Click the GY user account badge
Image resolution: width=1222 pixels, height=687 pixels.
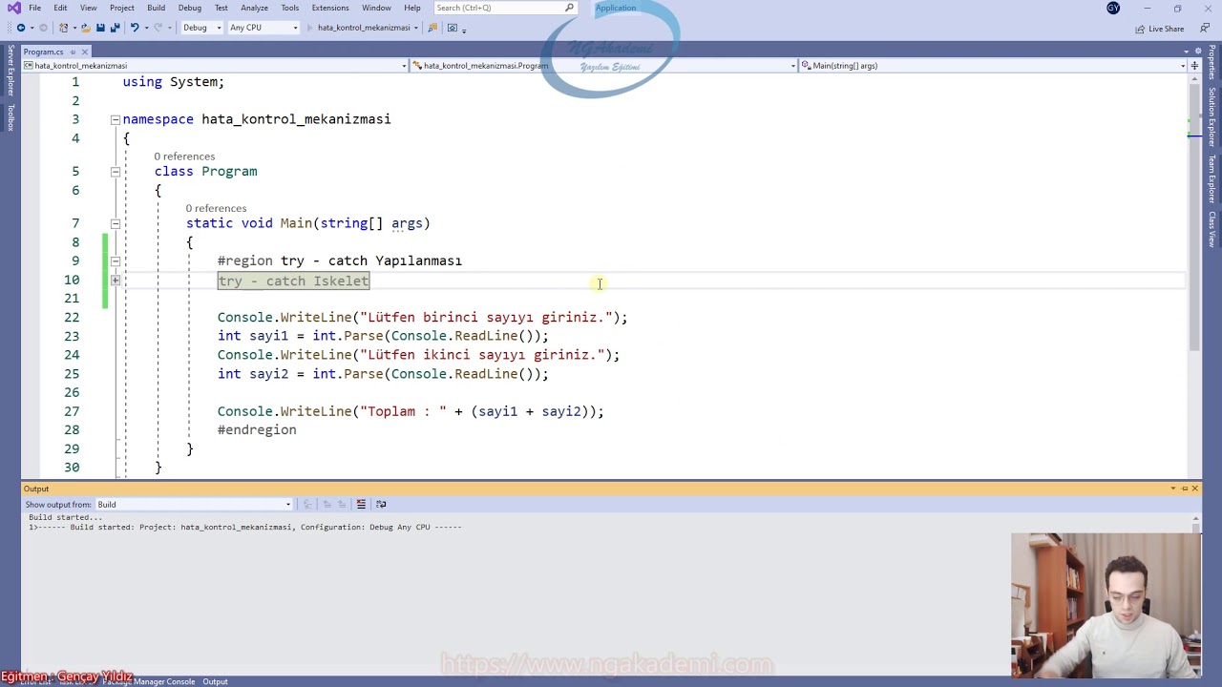point(1113,8)
